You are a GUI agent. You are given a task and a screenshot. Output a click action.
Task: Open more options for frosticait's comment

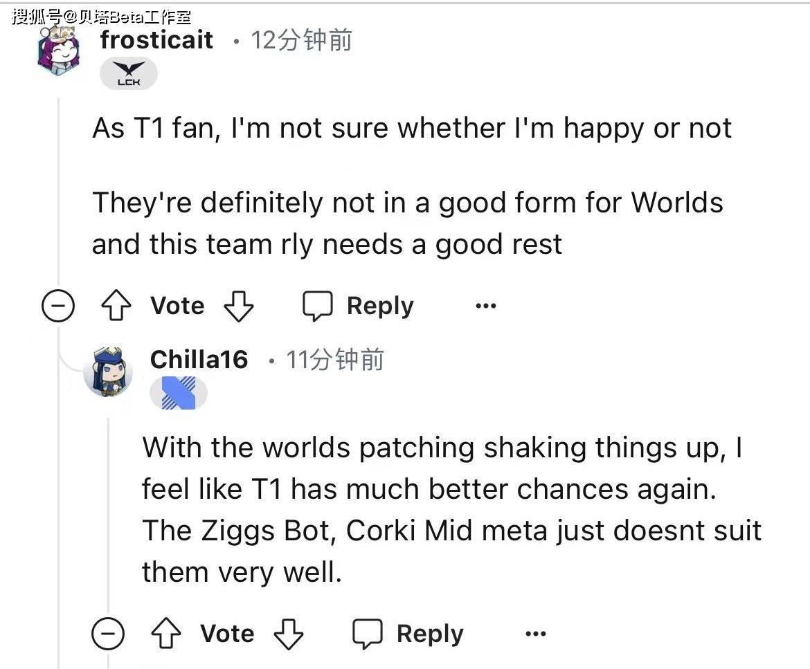pos(486,306)
